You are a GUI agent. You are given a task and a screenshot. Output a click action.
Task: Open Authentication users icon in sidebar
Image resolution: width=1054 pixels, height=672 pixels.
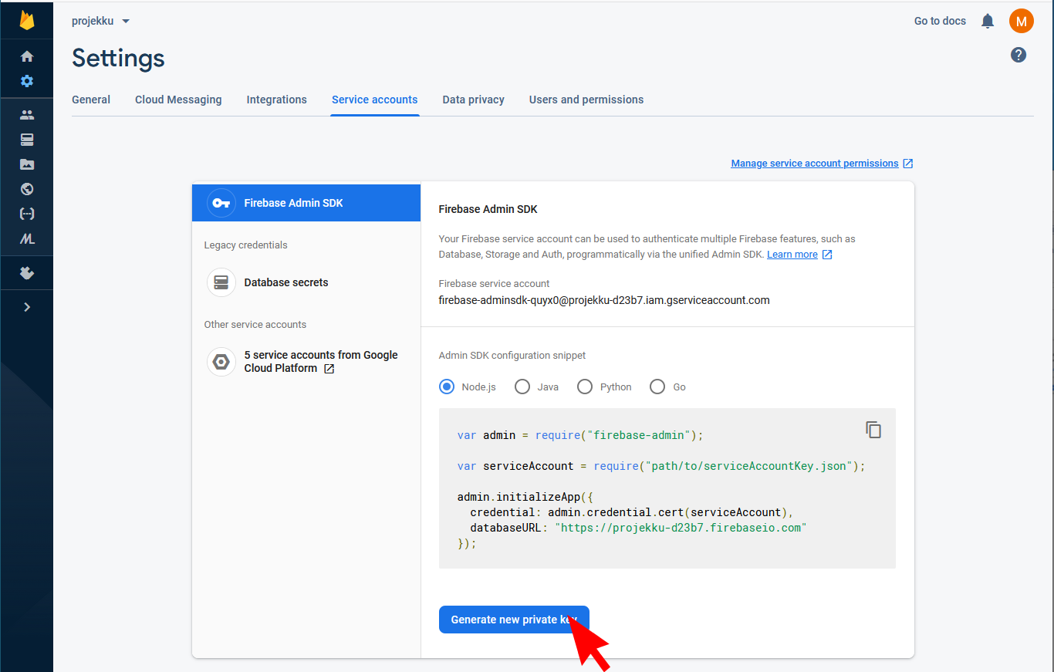point(27,115)
